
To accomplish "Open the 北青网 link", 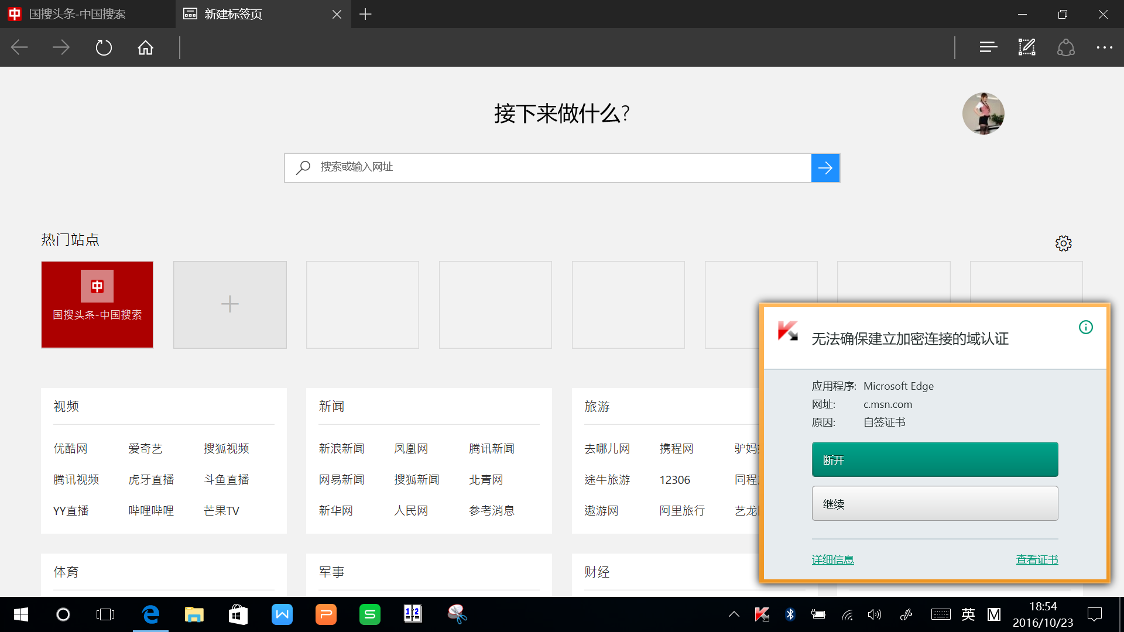I will [x=486, y=479].
